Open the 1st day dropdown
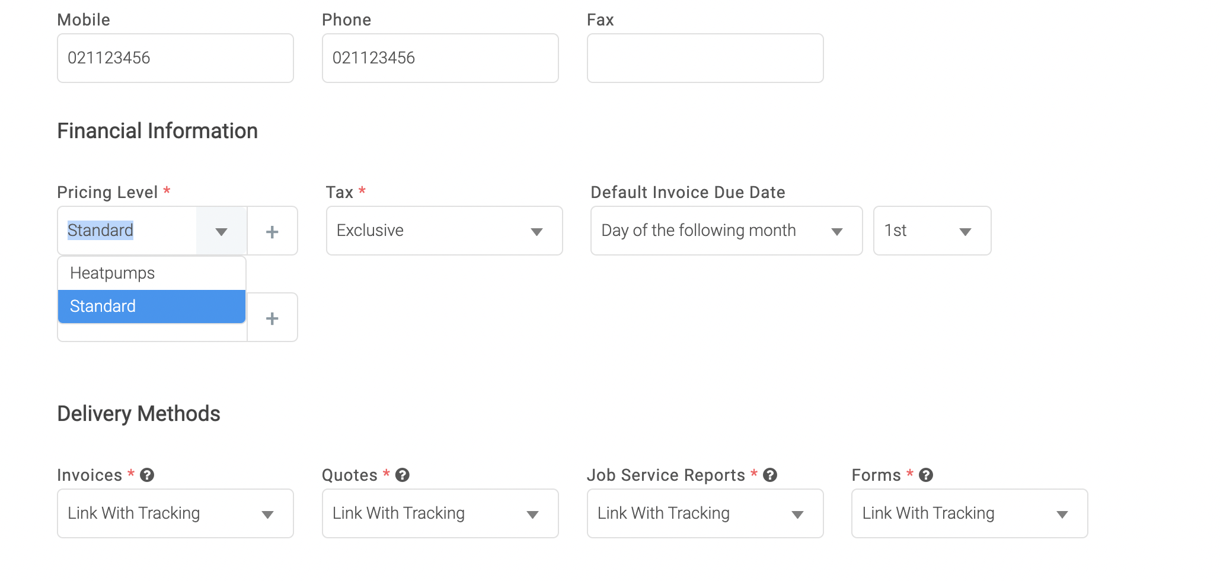The width and height of the screenshot is (1220, 581). pos(932,231)
